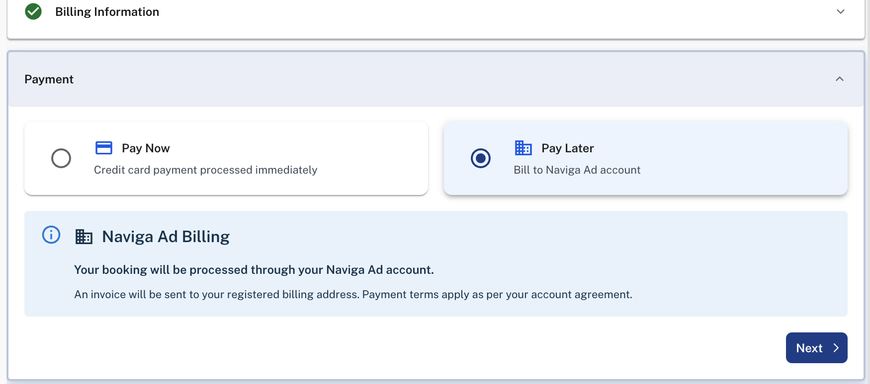870x384 pixels.
Task: Open the Billing Information section title
Action: click(107, 12)
